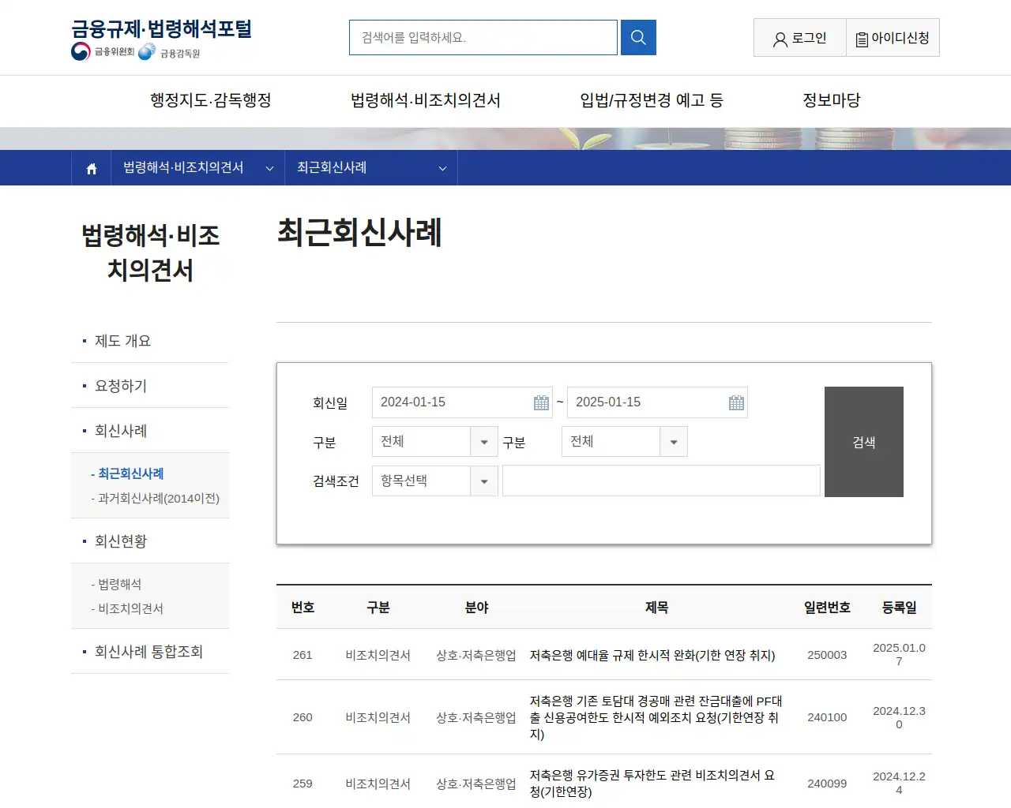Click serial number 240100
The height and width of the screenshot is (808, 1011).
coord(827,717)
